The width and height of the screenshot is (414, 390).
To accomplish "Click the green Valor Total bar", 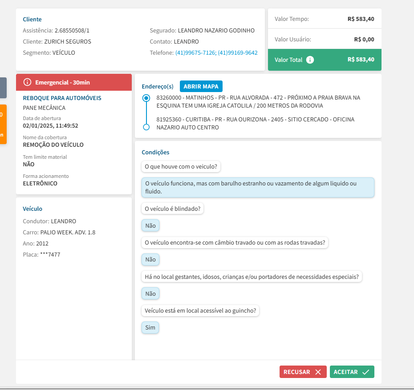I will coord(325,60).
